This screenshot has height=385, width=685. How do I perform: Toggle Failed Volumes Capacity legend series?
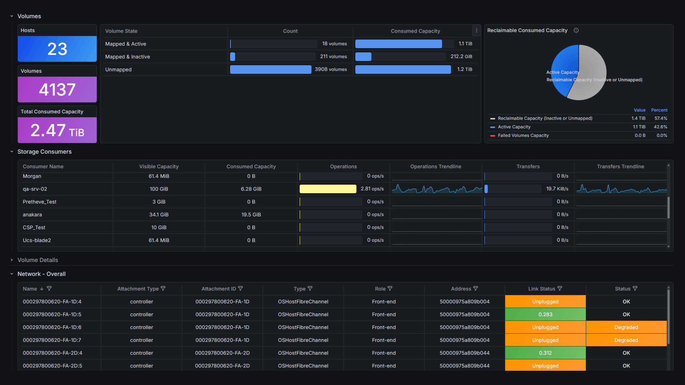point(523,135)
